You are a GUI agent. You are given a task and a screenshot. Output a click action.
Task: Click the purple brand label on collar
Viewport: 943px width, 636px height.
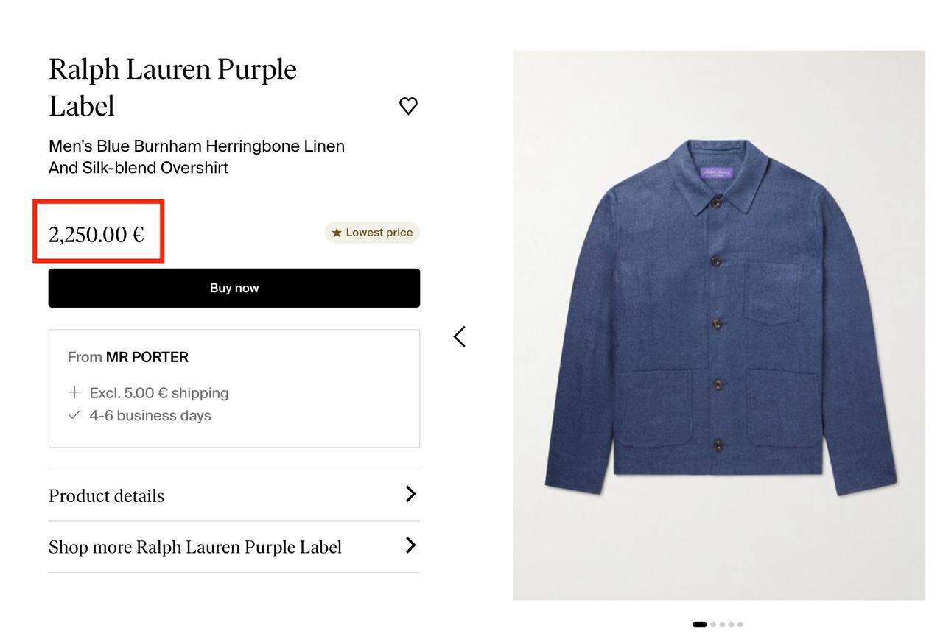point(717,172)
